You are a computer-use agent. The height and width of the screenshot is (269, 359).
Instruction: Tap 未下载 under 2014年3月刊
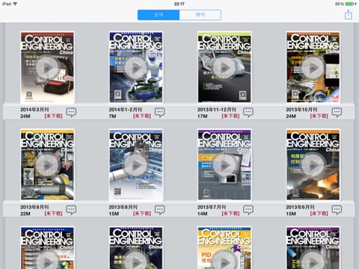(53, 116)
